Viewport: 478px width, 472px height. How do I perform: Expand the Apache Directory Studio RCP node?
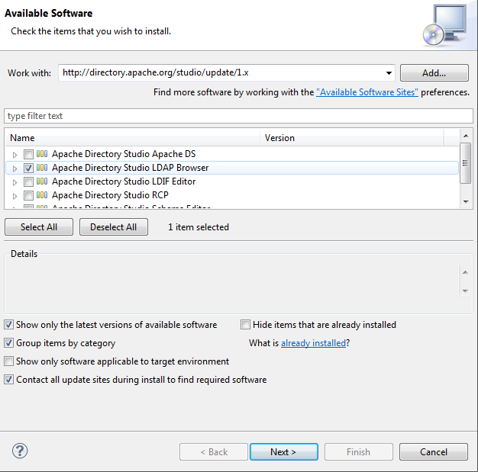[x=15, y=196]
